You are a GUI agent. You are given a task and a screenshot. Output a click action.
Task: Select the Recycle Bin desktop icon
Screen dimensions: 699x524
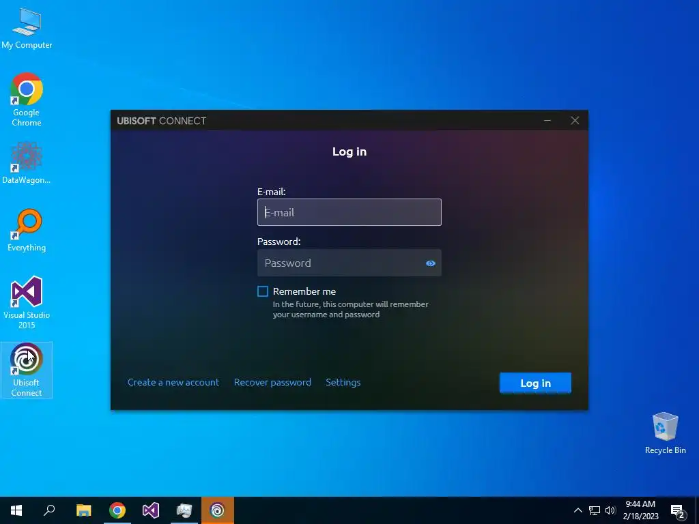(x=665, y=433)
